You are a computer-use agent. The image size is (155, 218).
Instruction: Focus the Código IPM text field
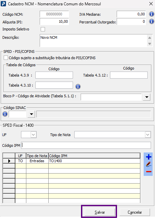pyautogui.click(x=86, y=145)
